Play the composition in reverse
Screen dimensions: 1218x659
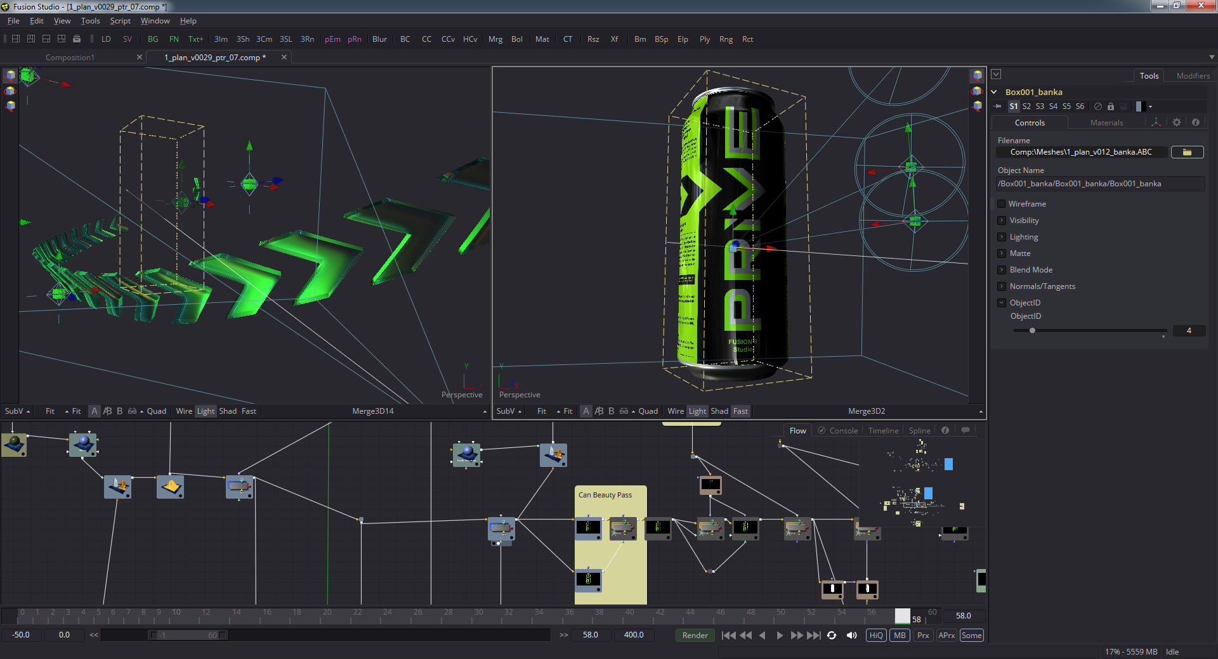click(x=762, y=635)
